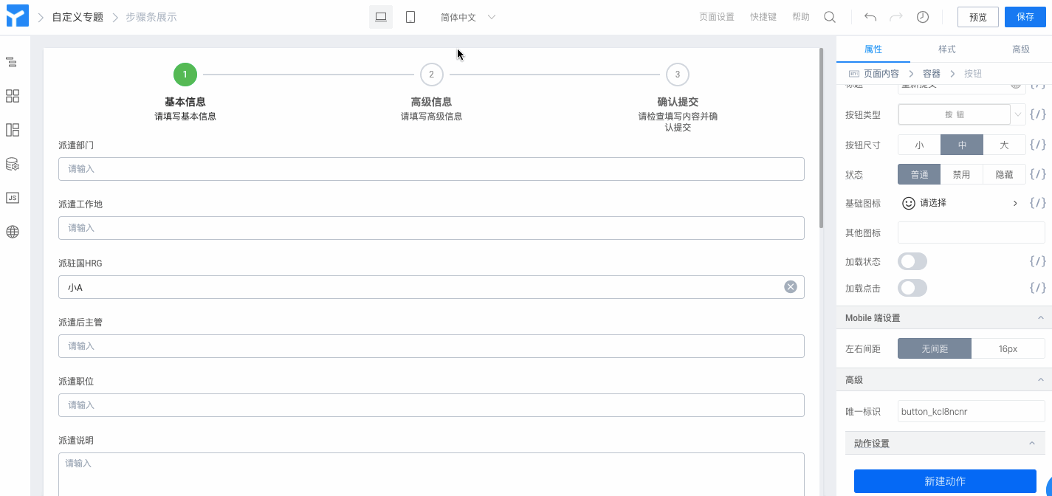Open the JS action panel icon in the sidebar
The height and width of the screenshot is (496, 1052).
(12, 198)
